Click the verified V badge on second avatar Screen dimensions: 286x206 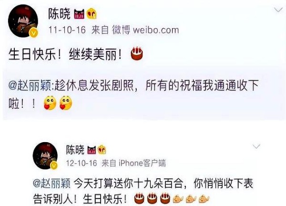click(x=54, y=165)
